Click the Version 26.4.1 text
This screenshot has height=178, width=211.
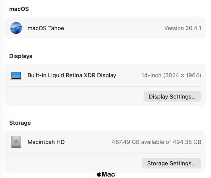(x=183, y=28)
